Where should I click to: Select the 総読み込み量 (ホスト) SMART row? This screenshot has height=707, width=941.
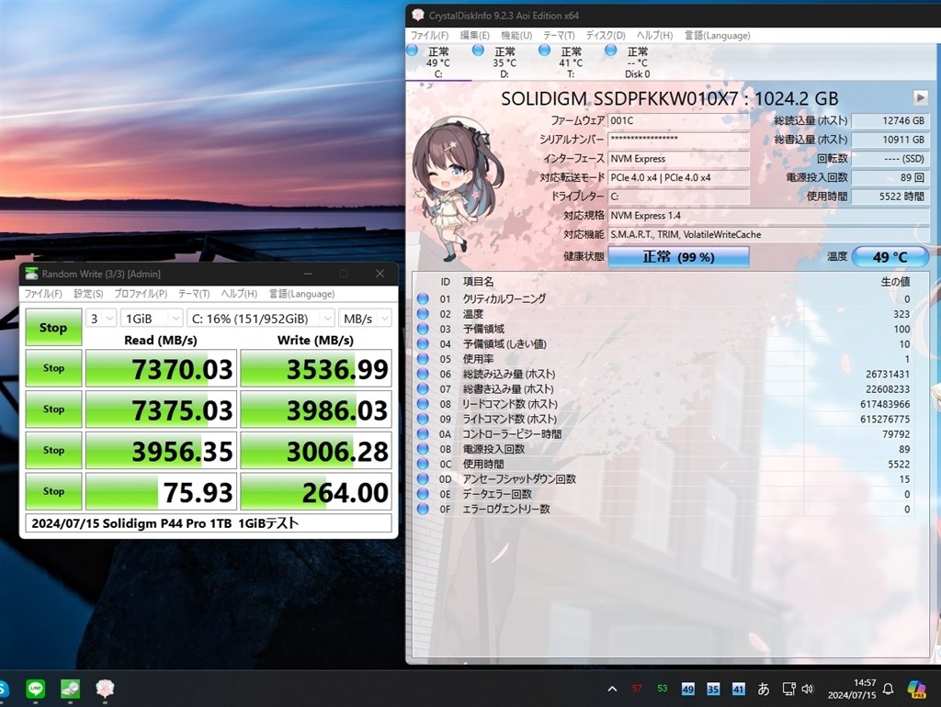coord(663,374)
